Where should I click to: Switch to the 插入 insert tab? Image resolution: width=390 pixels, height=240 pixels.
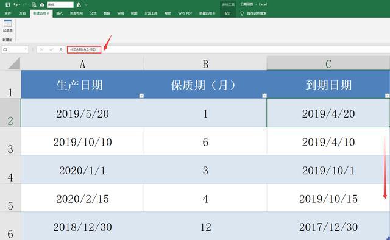coord(59,13)
